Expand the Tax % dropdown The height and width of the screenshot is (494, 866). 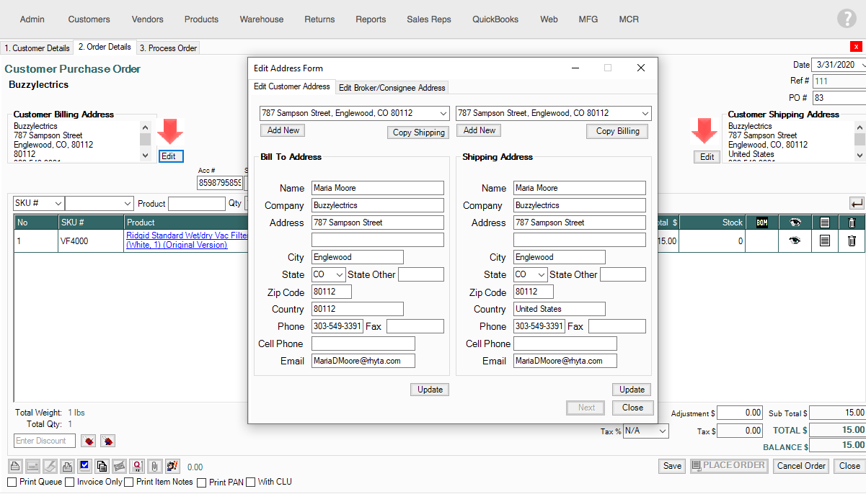pyautogui.click(x=662, y=431)
